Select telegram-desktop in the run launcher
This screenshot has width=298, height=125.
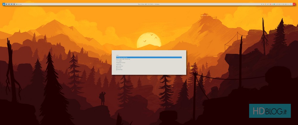[x=149, y=57]
